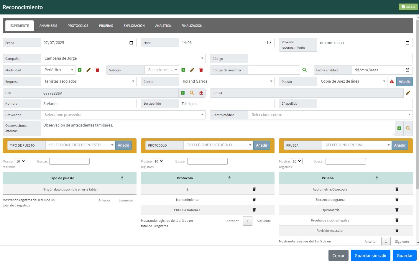Sort the Protocolo column
The image size is (419, 261).
click(x=229, y=178)
